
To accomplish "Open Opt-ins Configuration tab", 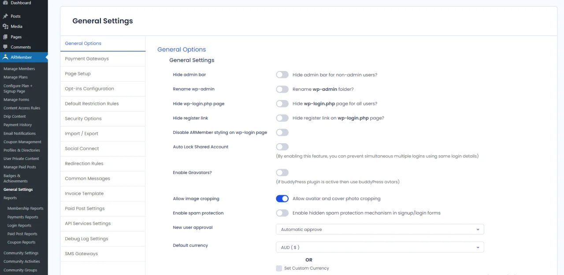I will (x=103, y=89).
